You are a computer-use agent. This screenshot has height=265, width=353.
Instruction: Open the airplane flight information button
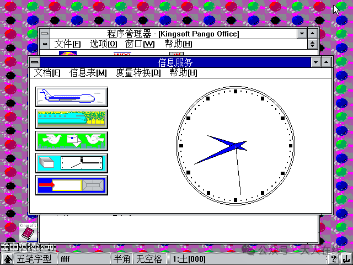pos(72,97)
